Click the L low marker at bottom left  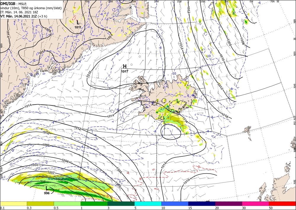pyautogui.click(x=47, y=188)
